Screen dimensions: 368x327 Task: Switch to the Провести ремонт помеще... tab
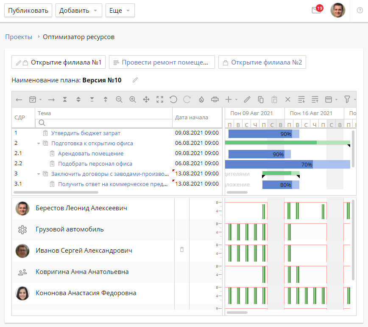163,62
